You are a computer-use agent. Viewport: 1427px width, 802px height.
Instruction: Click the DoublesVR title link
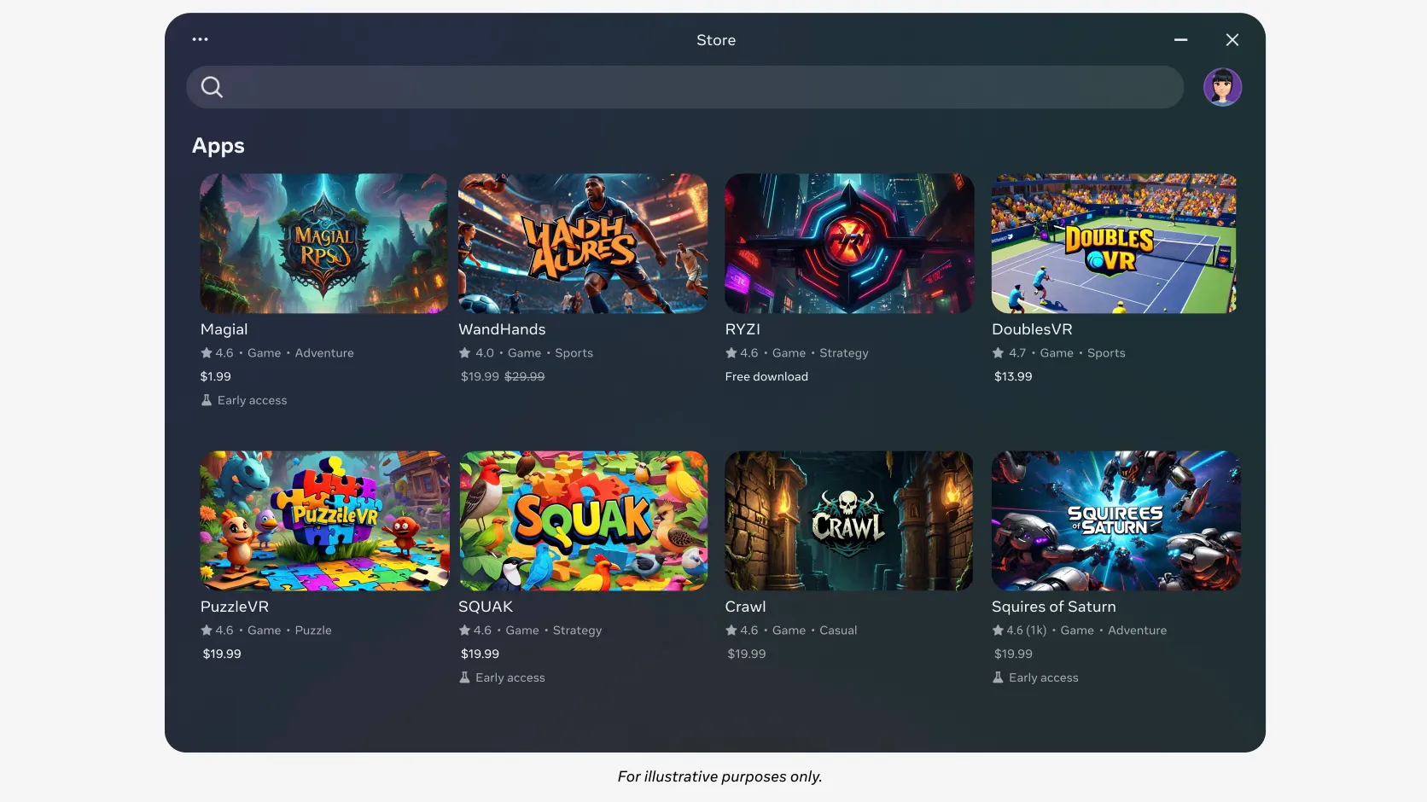click(x=1032, y=328)
